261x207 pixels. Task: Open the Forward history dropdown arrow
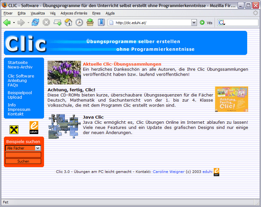coord(28,22)
